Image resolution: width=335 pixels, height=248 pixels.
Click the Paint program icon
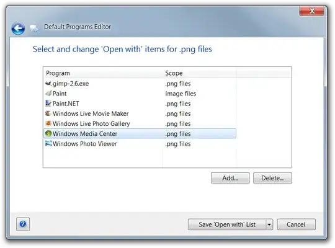pos(48,94)
